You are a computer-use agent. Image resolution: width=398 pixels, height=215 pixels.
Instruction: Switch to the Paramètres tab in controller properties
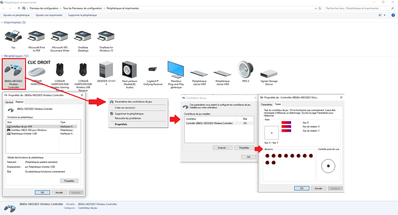pos(267,104)
